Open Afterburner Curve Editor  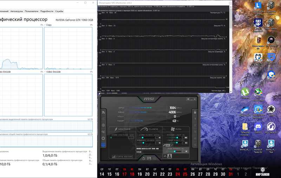coord(122,157)
